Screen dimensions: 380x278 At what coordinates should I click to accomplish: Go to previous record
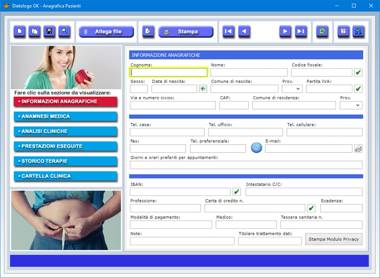244,31
